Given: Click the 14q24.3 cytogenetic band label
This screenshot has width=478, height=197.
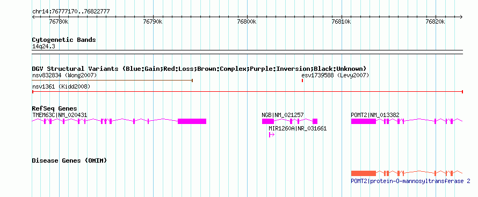Looking at the screenshot, I should [44, 46].
